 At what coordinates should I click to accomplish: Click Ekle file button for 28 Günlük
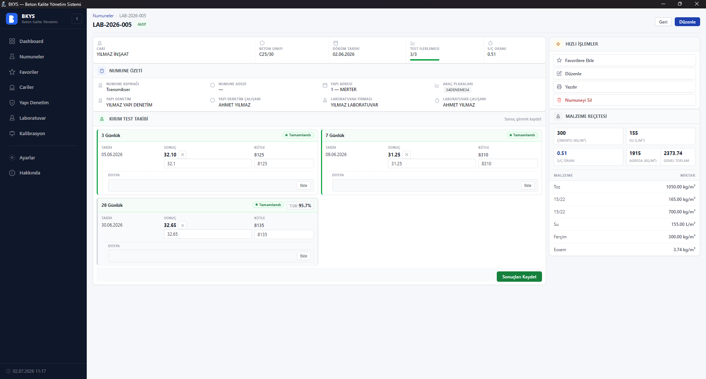[x=304, y=256]
